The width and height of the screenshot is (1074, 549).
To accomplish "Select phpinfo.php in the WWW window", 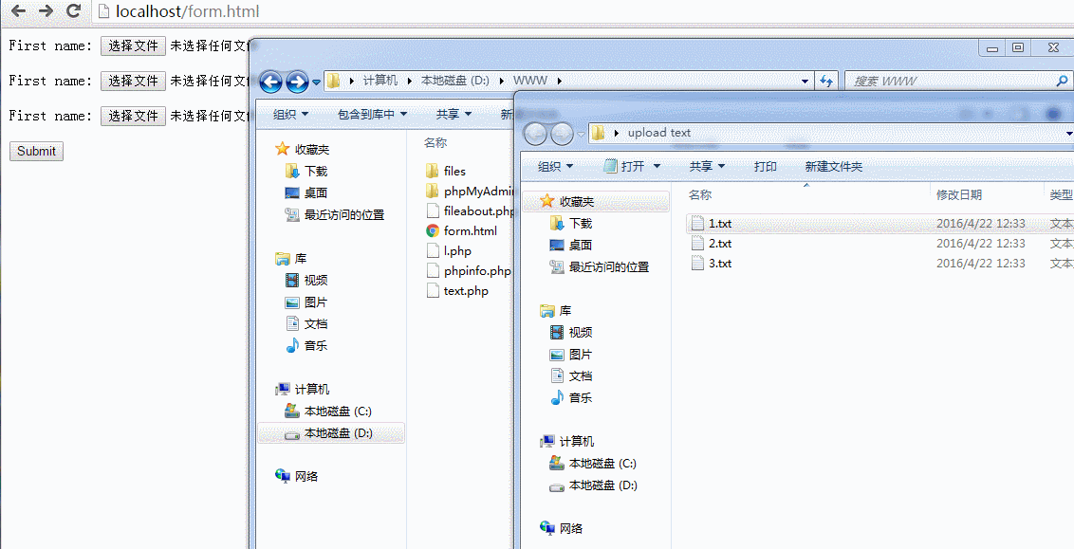I will 470,271.
